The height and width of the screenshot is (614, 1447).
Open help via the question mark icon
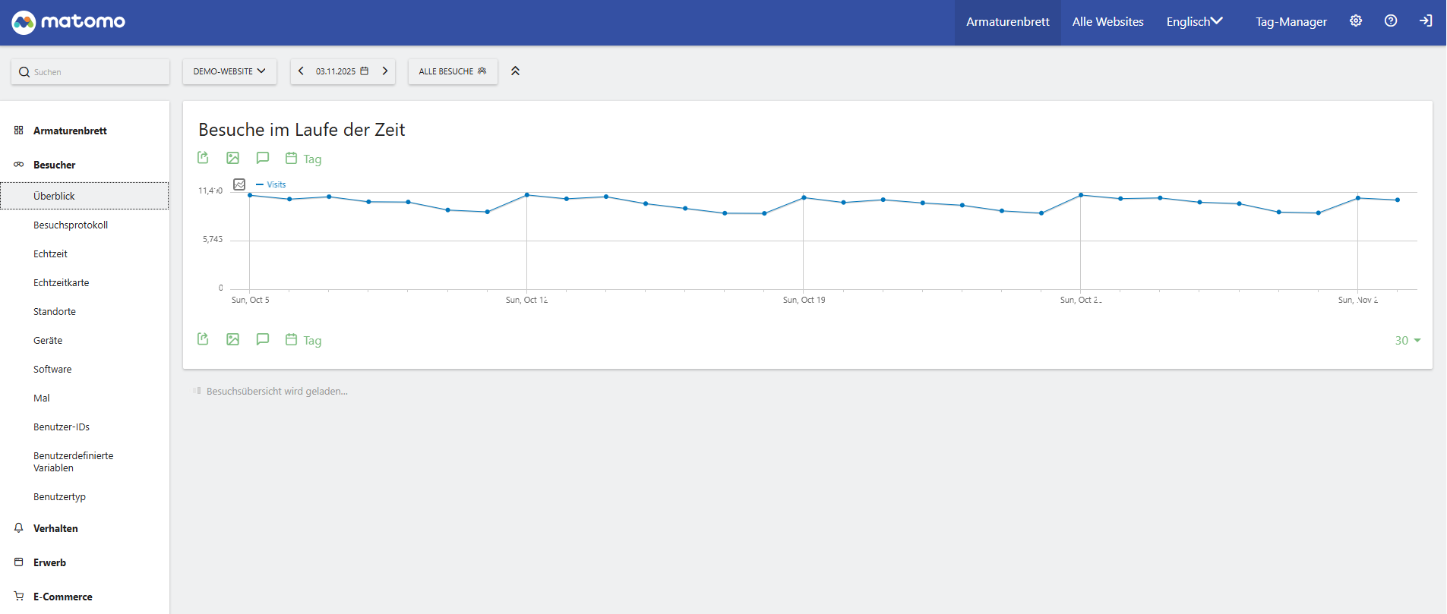tap(1391, 21)
